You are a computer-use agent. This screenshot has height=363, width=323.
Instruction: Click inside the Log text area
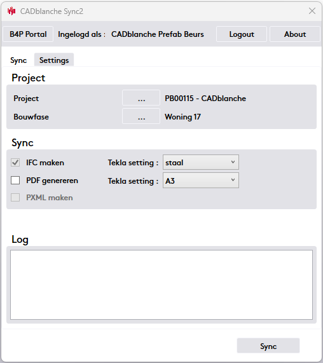pyautogui.click(x=161, y=285)
